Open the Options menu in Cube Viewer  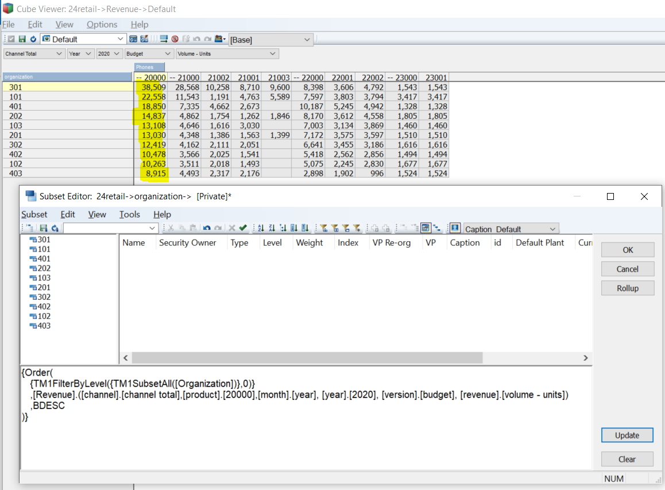102,25
